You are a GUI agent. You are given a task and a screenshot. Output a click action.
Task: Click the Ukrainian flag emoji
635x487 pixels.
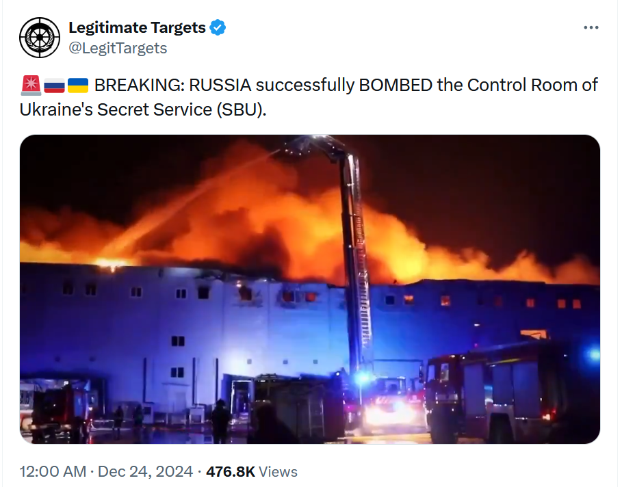click(x=78, y=85)
